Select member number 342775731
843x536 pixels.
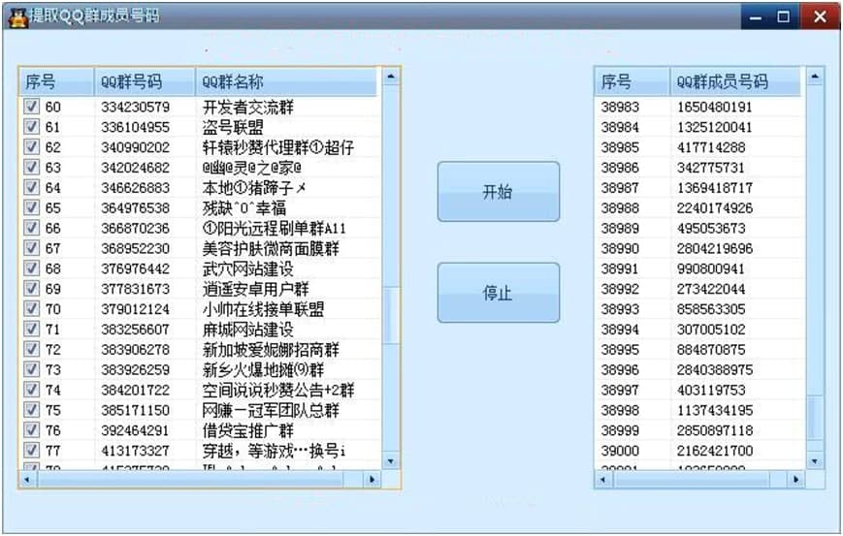[x=711, y=168]
